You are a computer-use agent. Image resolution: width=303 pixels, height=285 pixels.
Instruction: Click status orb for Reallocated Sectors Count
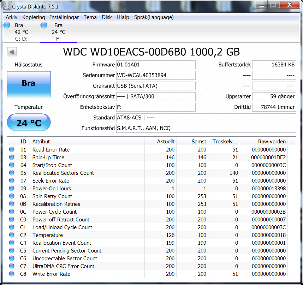click(12, 173)
